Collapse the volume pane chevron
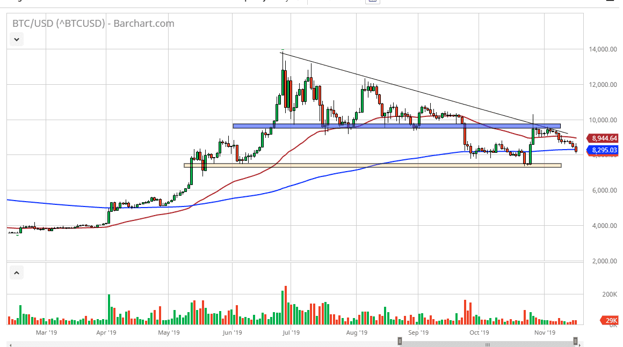This screenshot has height=347, width=623. [16, 273]
